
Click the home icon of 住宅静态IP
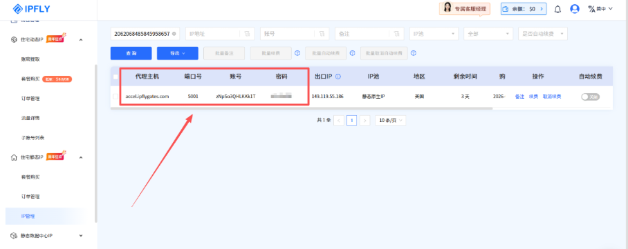(x=14, y=157)
